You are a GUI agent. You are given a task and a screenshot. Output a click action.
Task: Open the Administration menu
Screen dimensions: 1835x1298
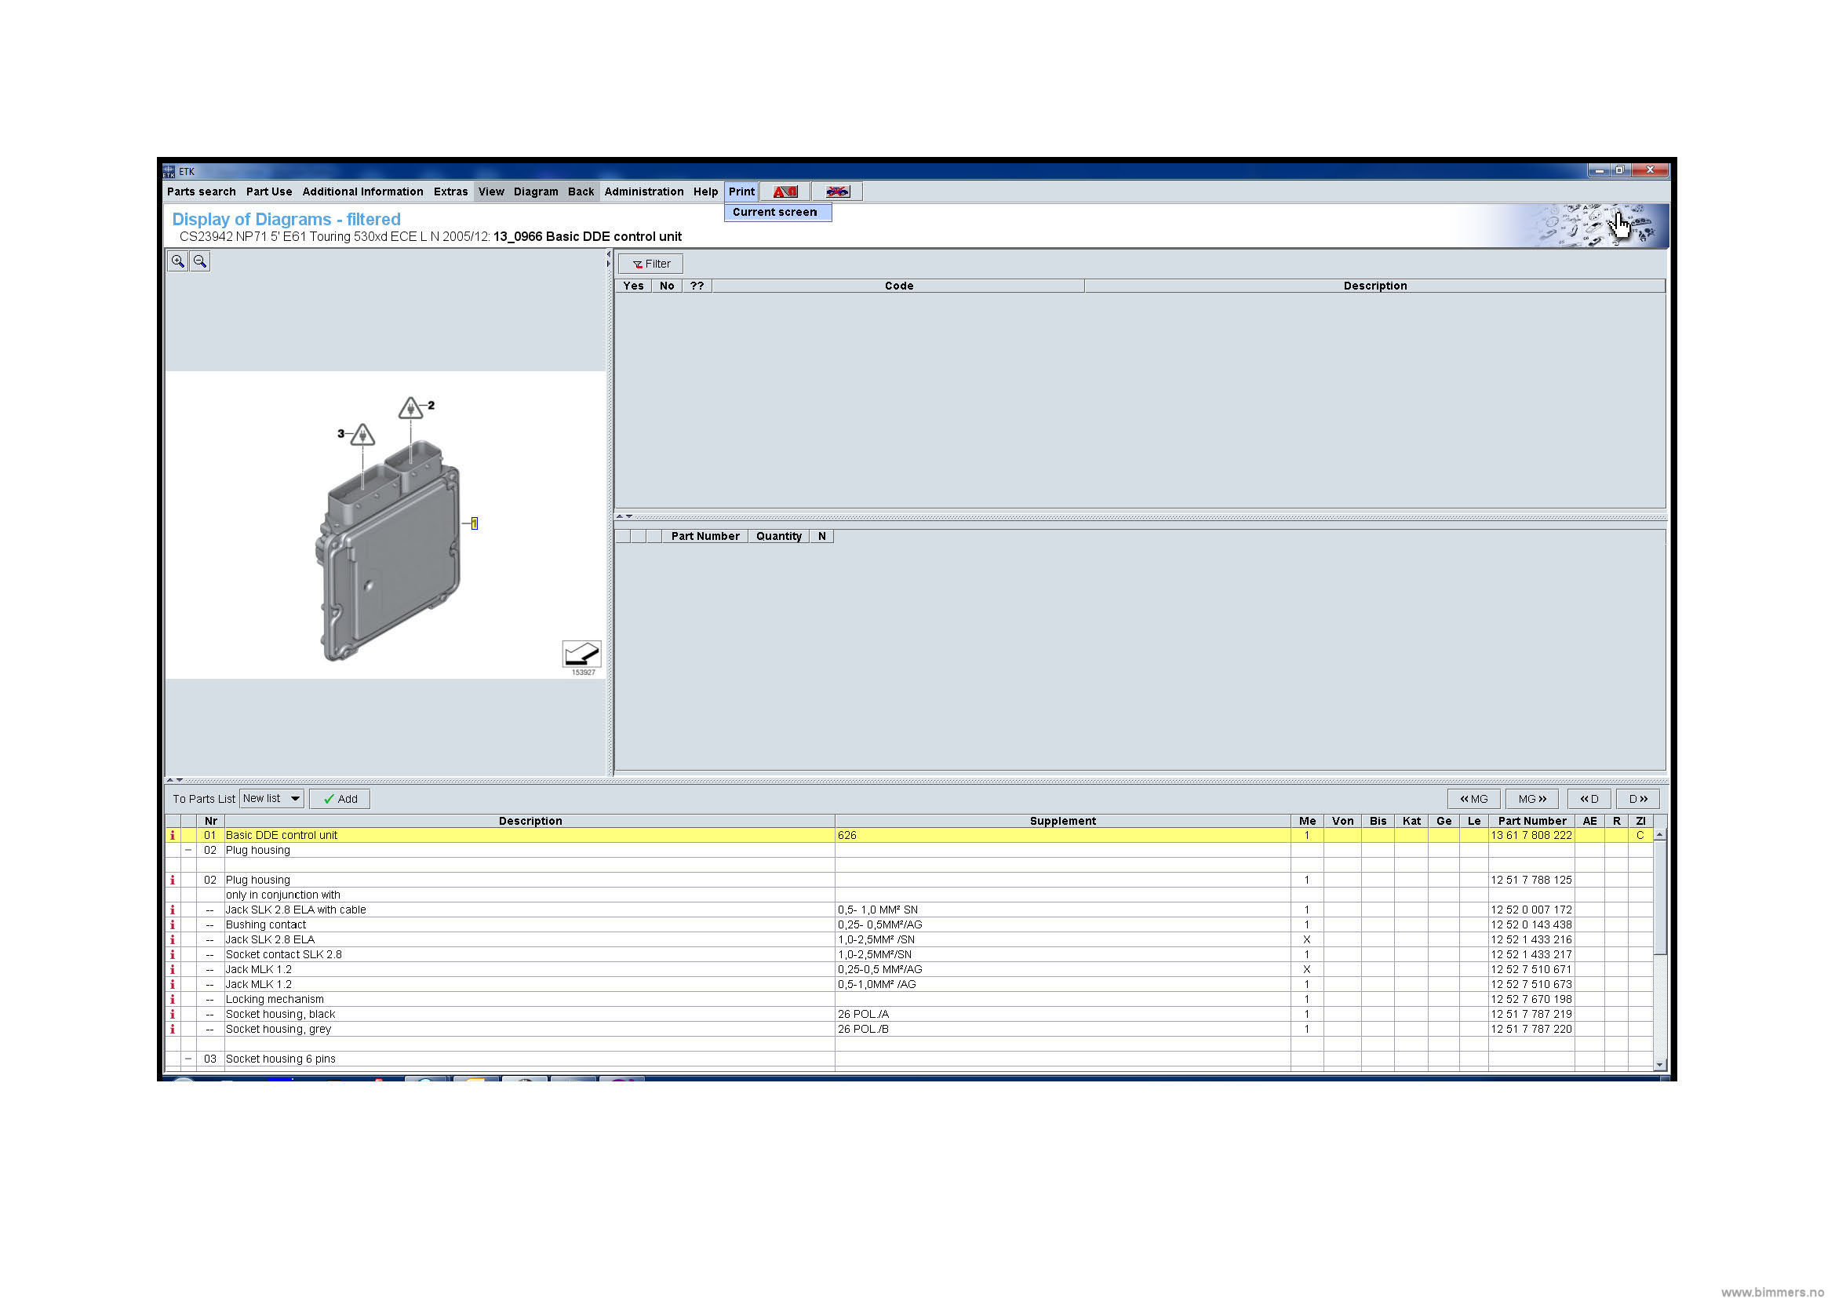click(x=644, y=191)
